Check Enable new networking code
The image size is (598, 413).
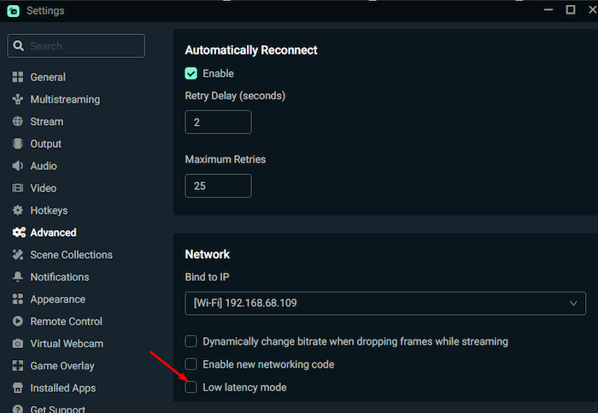click(191, 364)
